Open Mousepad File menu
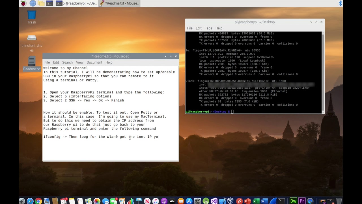 pos(47,62)
